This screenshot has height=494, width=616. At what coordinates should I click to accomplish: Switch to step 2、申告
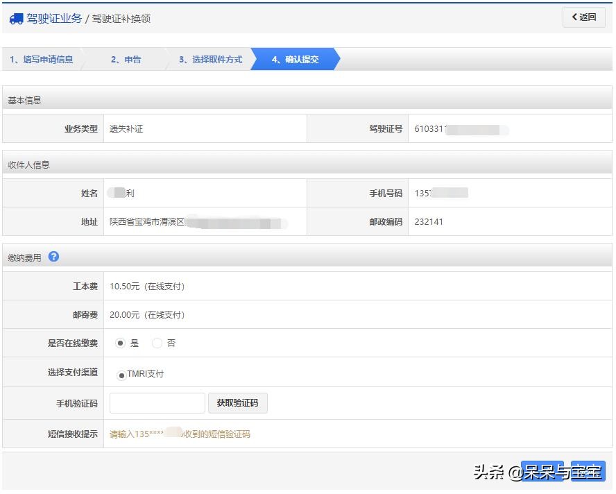[126, 60]
